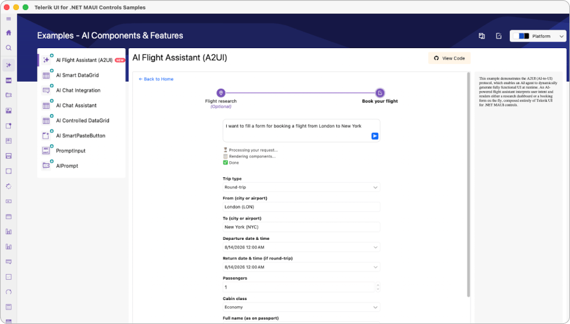Screen dimensions: 570x324
Task: Click the NEW badge on AI Flight Assistant
Action: [x=120, y=60]
